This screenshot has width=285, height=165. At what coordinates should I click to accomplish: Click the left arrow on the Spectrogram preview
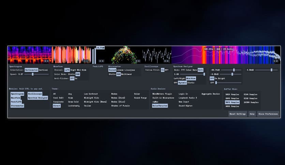point(45,61)
